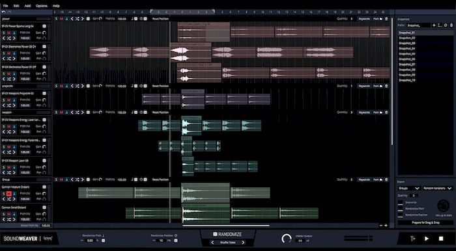This screenshot has width=456, height=251.
Task: Select Snapshot_01 in the list
Action: pos(425,33)
